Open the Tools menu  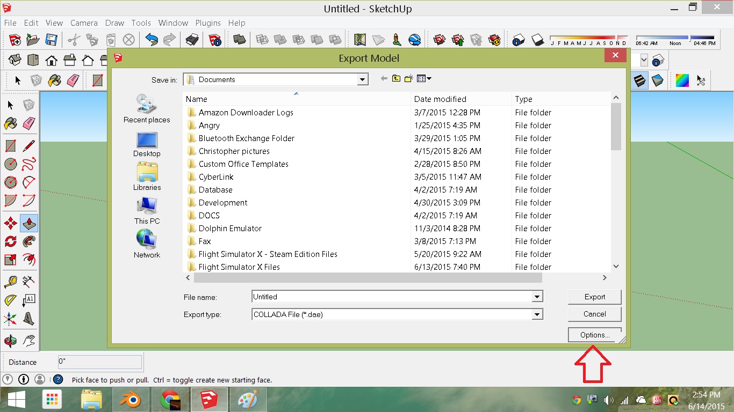tap(141, 23)
